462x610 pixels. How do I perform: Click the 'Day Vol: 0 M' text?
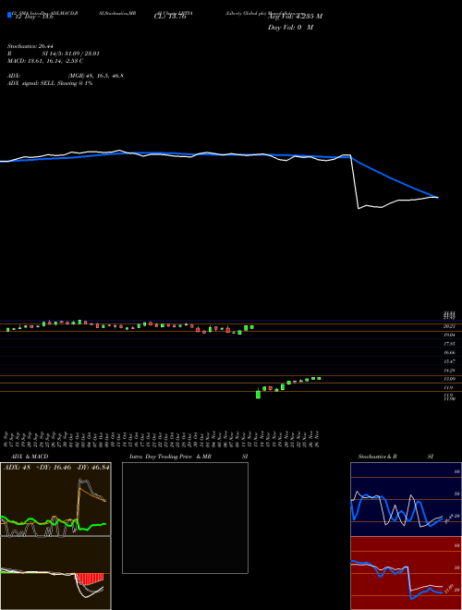coord(290,28)
